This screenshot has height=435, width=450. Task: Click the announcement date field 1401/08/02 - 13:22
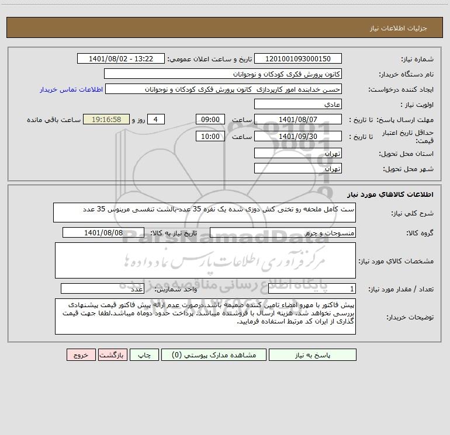121,58
